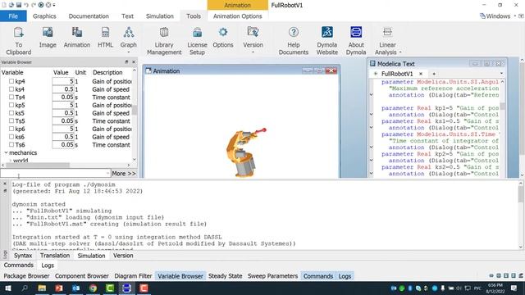Open File Explorer from the taskbar
This screenshot has height=295, width=525.
pyautogui.click(x=42, y=288)
